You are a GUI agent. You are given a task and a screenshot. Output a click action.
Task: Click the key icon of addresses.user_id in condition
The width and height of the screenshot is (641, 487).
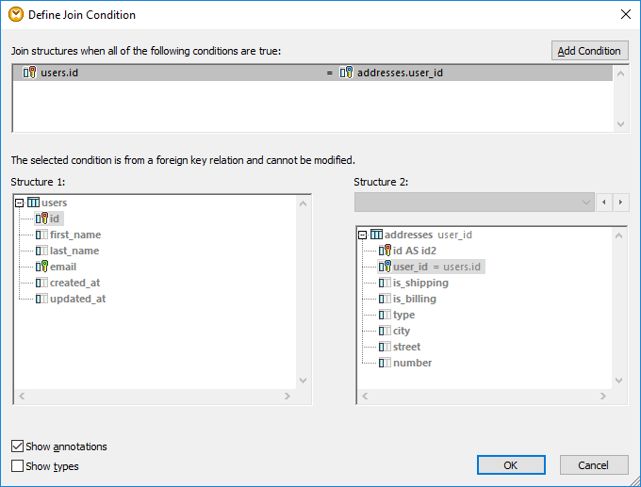pos(346,73)
